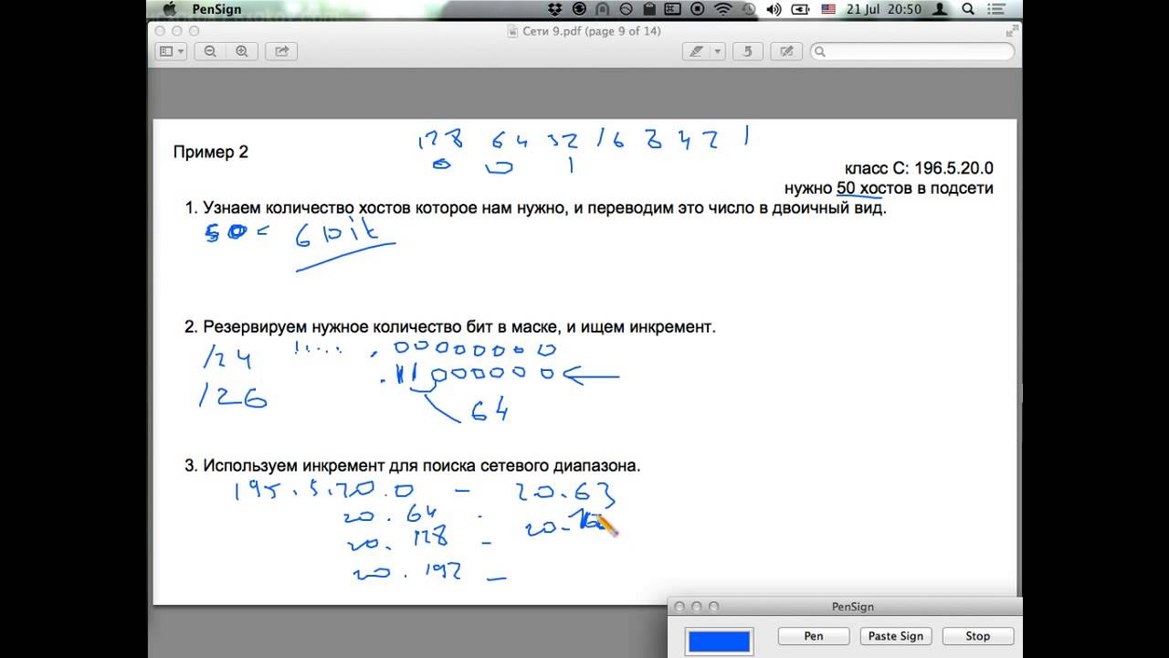Click the volume speaker icon

(774, 9)
